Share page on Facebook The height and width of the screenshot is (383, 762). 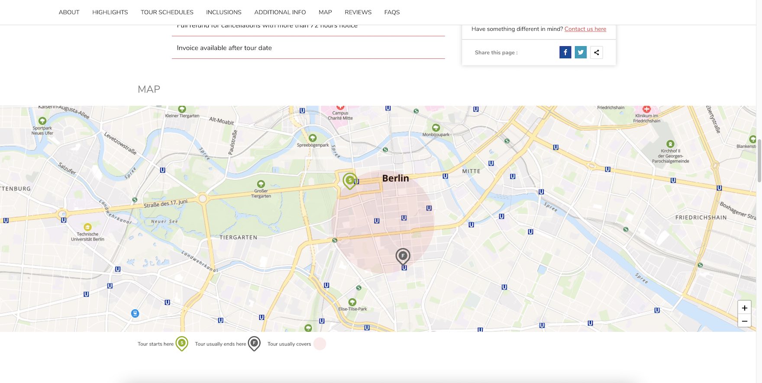pos(565,52)
